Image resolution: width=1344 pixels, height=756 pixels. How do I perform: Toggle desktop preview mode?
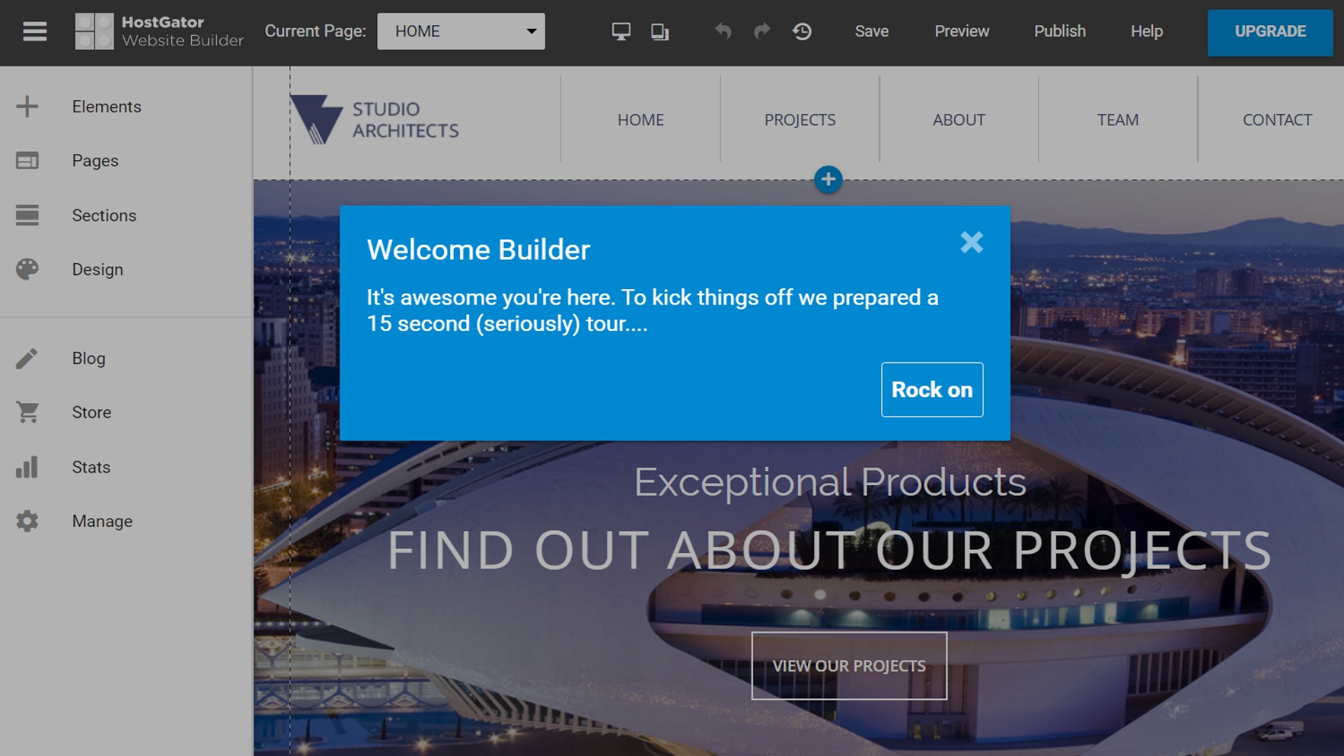(620, 31)
